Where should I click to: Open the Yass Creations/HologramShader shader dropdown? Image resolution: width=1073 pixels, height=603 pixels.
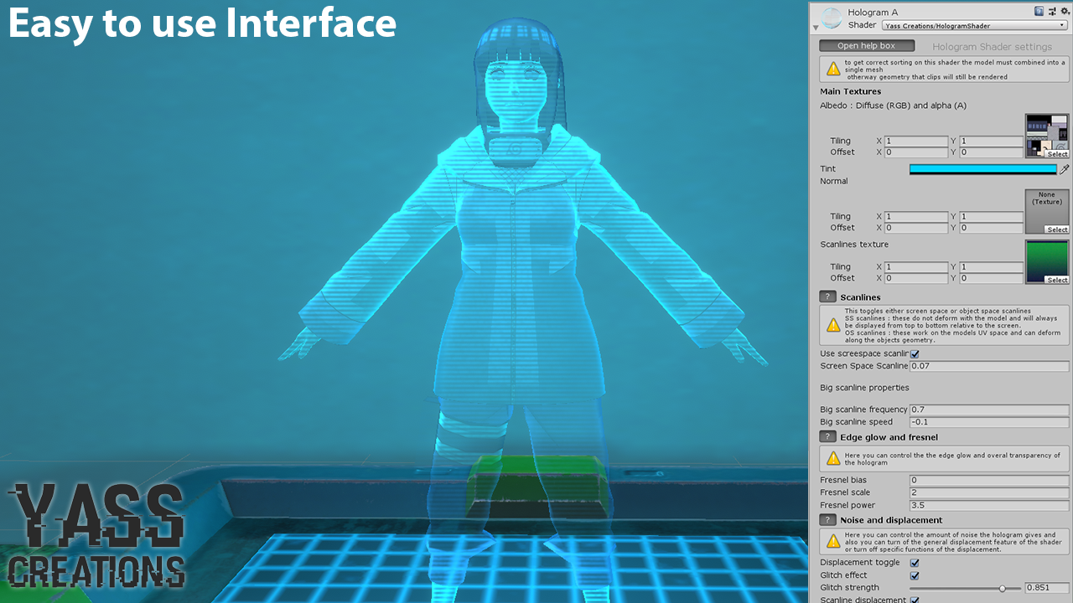pyautogui.click(x=974, y=24)
